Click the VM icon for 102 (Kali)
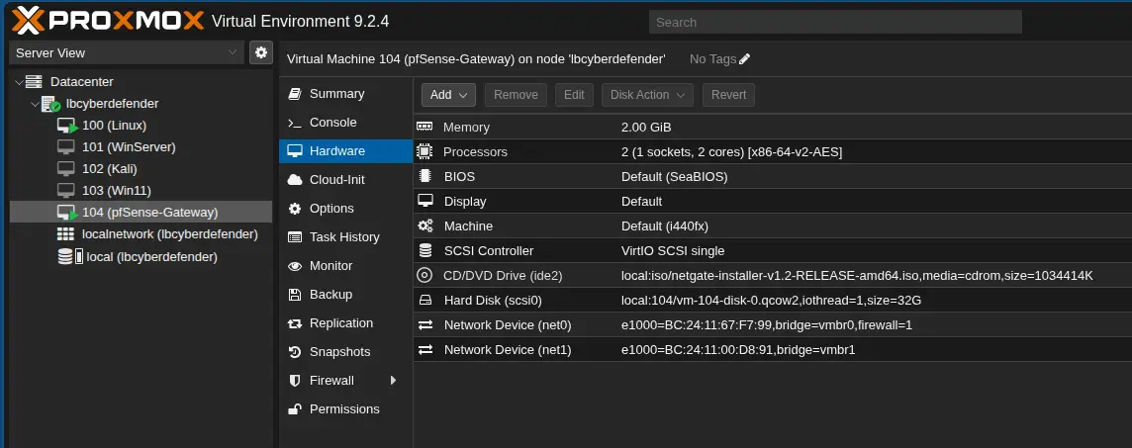The height and width of the screenshot is (448, 1132). pyautogui.click(x=66, y=169)
